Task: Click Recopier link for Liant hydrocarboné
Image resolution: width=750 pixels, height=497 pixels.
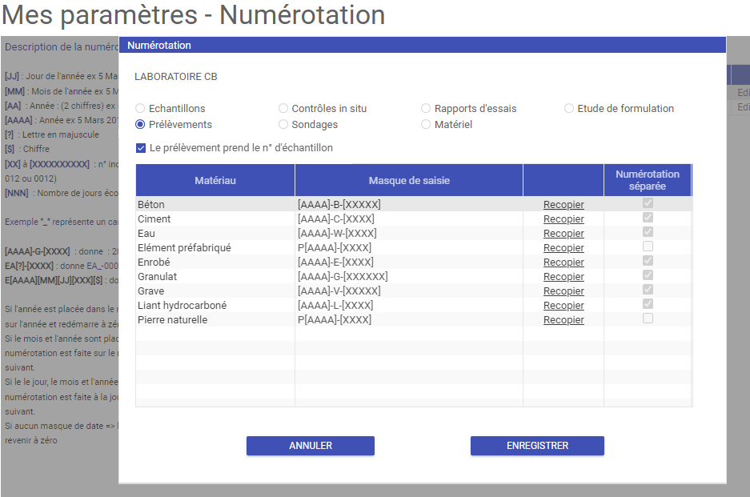Action: tap(564, 305)
